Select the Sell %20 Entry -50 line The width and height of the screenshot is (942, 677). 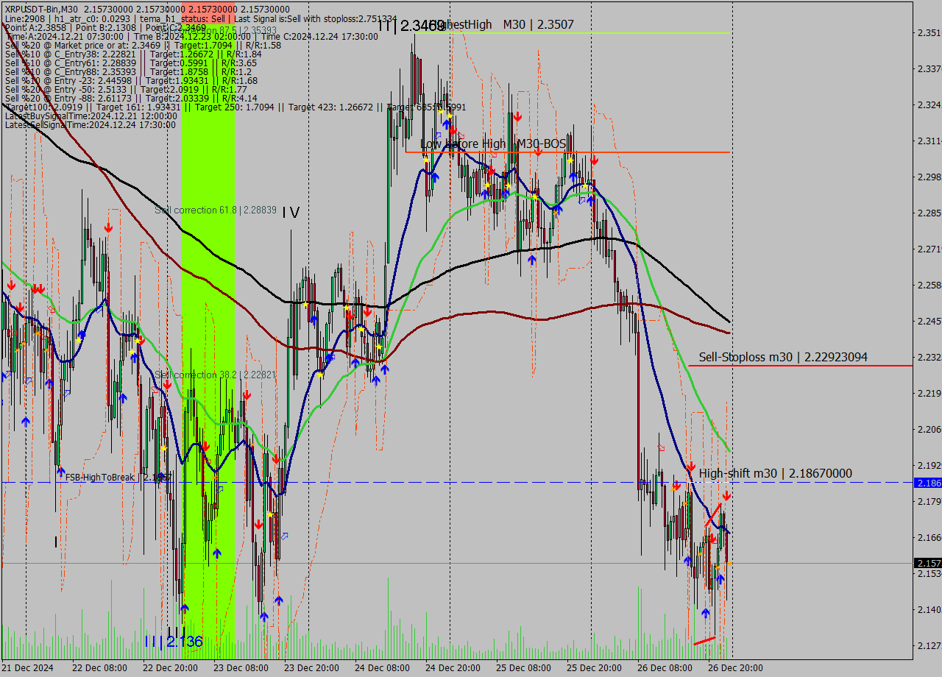(126, 89)
